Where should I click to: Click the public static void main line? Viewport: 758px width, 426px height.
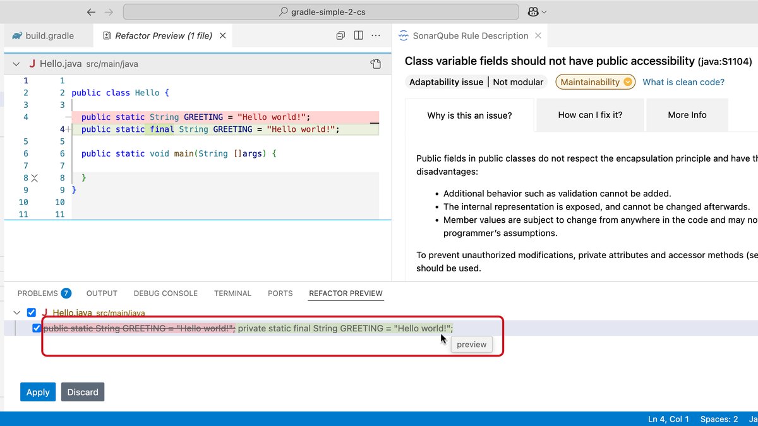pos(179,153)
